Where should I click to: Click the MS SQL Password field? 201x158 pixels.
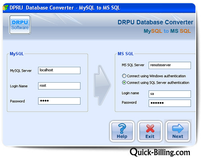[170, 103]
